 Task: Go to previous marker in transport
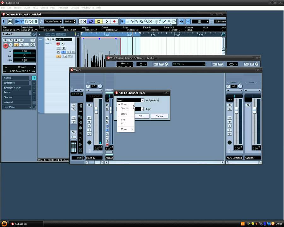pyautogui.click(x=81, y=21)
